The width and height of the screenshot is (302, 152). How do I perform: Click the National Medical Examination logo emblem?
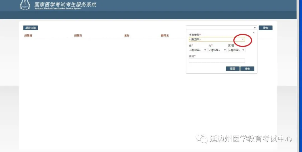[x=25, y=5]
